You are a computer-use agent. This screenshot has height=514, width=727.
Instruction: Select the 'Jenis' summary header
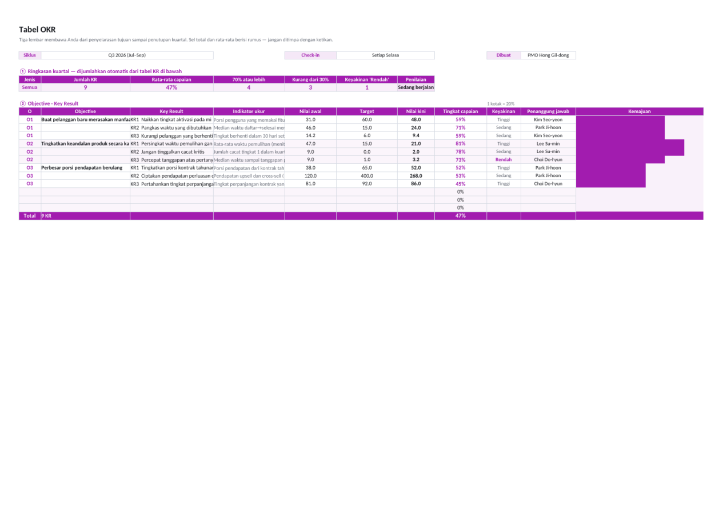[30, 79]
